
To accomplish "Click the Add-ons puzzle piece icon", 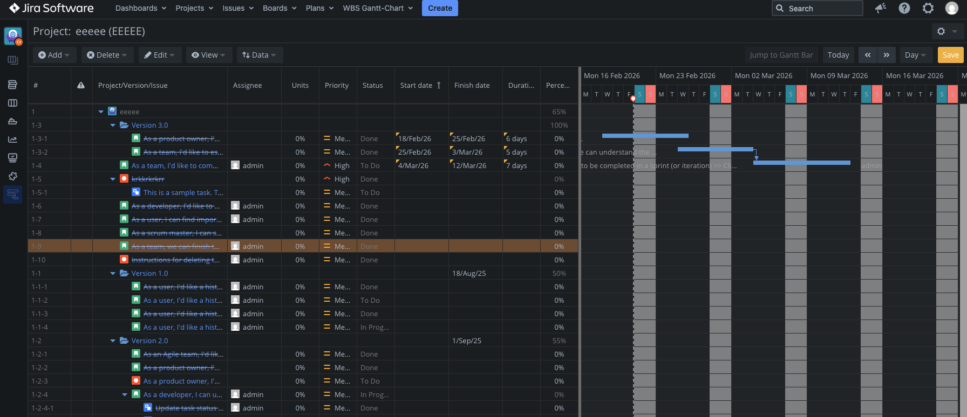I will pos(12,176).
